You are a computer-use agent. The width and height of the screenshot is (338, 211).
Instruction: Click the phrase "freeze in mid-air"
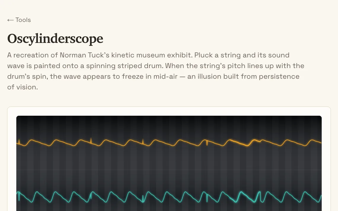pyautogui.click(x=150, y=76)
